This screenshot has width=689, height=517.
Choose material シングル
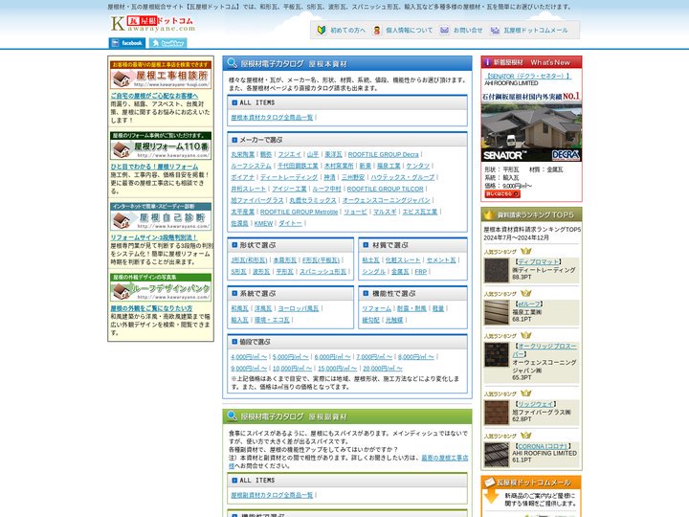(374, 272)
